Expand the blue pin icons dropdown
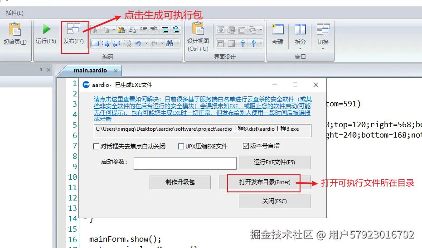Viewport: 422px width, 248px height. [x=261, y=43]
